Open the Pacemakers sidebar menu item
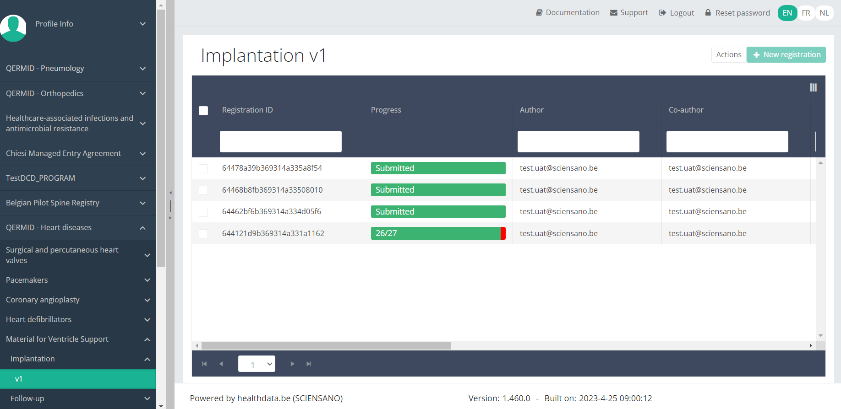 pos(78,280)
